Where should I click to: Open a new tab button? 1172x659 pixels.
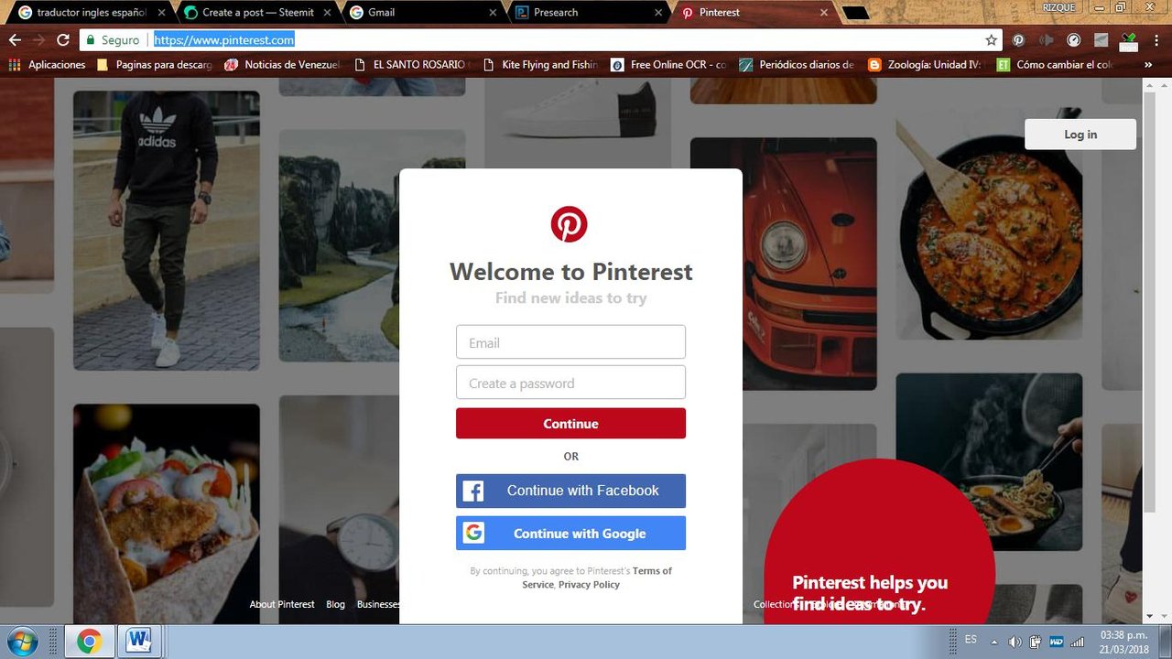(855, 13)
